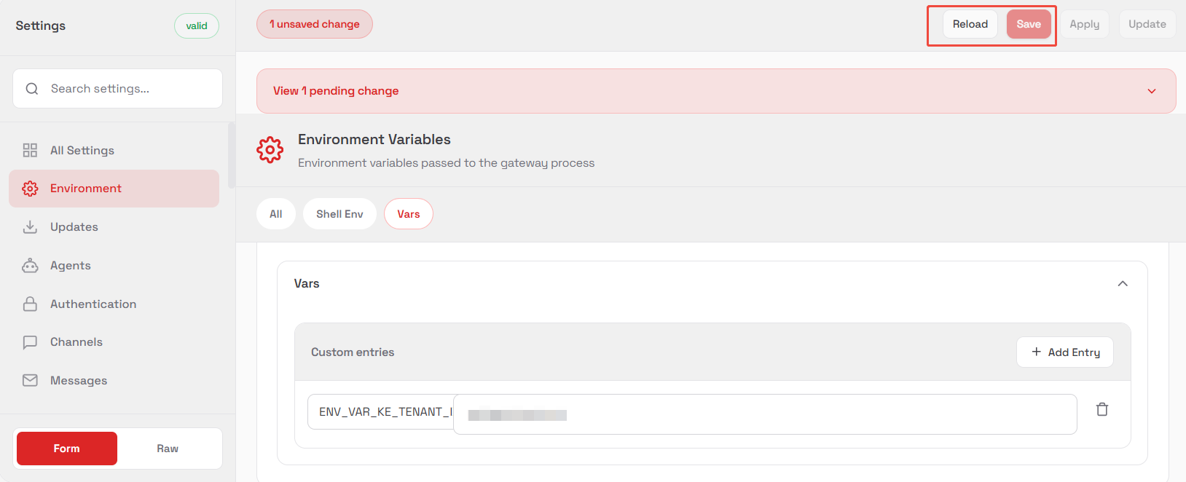Click the Updates download icon

tap(30, 227)
